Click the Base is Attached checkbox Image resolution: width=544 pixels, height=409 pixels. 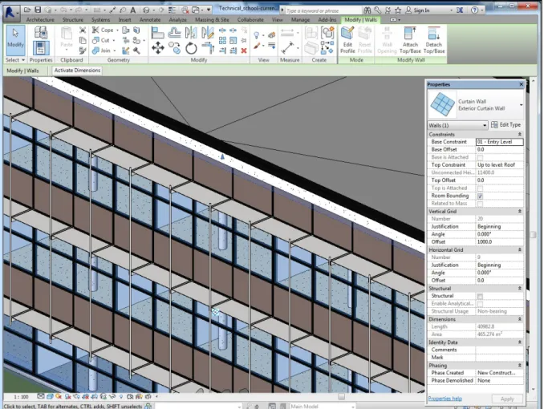(x=480, y=157)
